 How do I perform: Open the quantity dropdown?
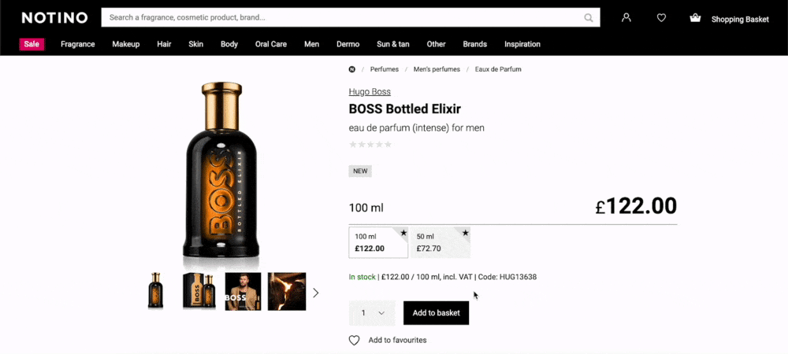(x=372, y=313)
